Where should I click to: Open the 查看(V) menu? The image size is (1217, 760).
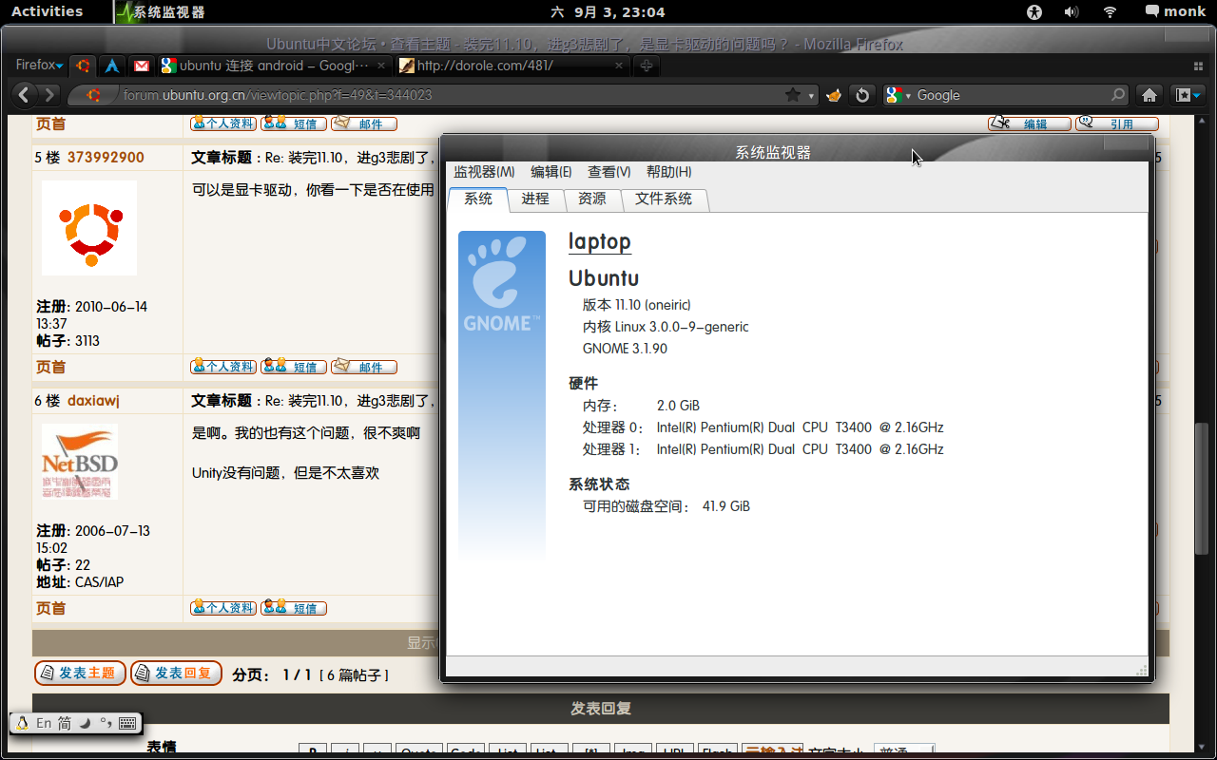pyautogui.click(x=609, y=172)
